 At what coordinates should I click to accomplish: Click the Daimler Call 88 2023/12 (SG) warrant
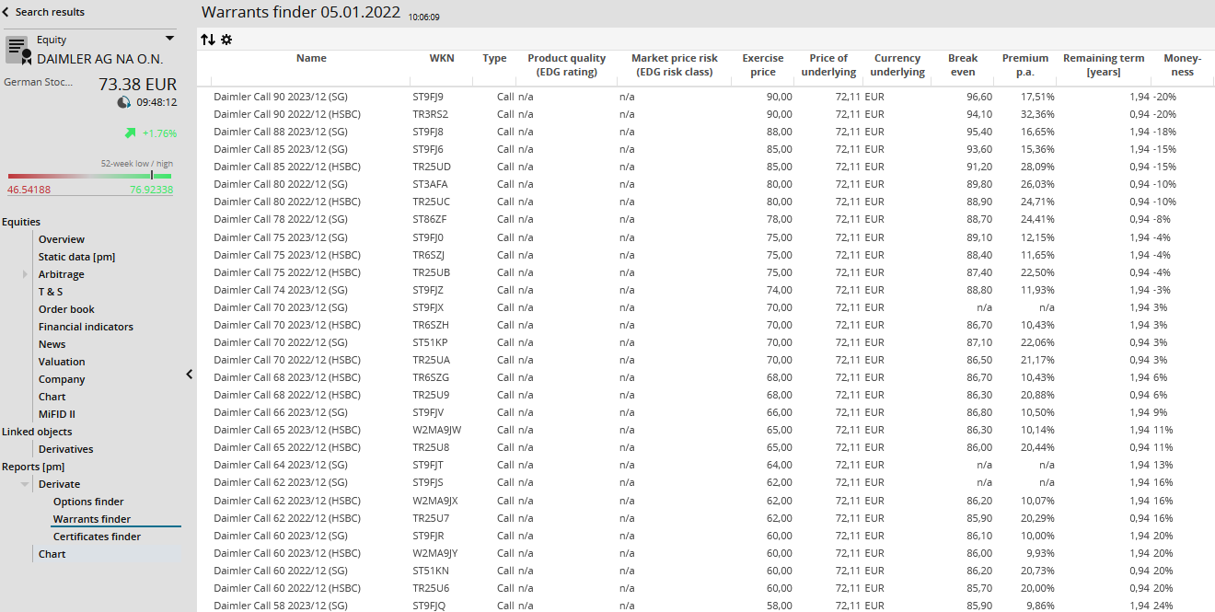click(x=280, y=132)
